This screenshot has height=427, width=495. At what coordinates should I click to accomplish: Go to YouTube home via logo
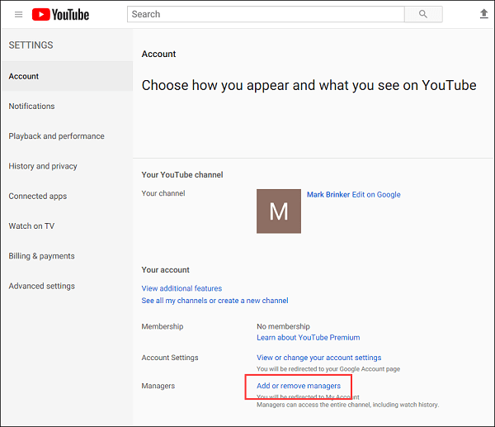click(x=60, y=15)
